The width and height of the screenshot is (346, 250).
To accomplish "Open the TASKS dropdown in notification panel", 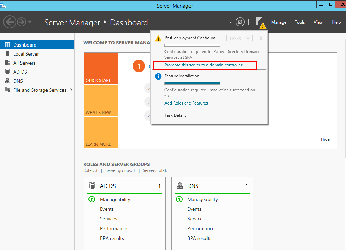I will click(x=239, y=39).
